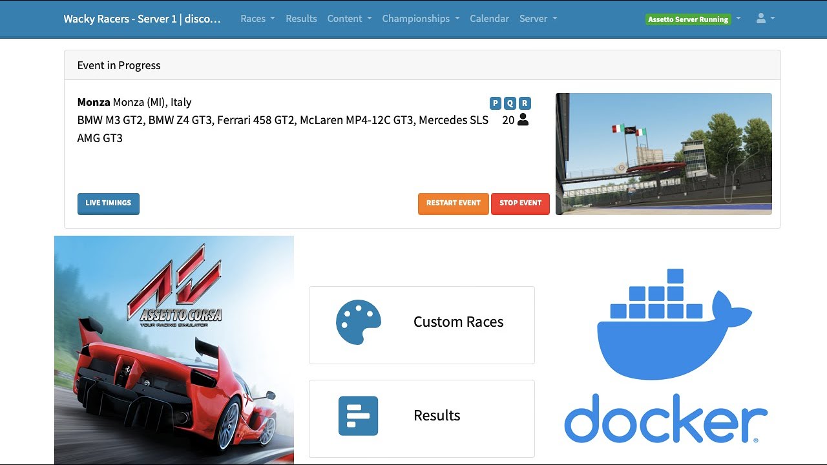Click the player count number 20

tap(508, 120)
